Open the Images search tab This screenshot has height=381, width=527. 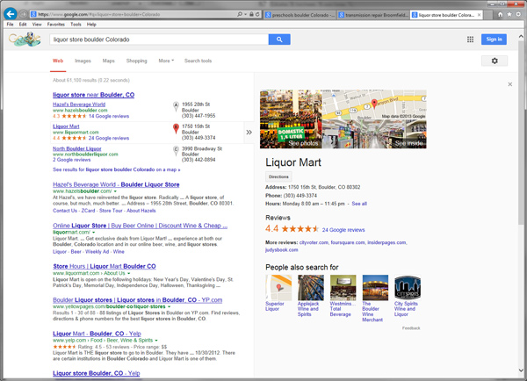83,61
